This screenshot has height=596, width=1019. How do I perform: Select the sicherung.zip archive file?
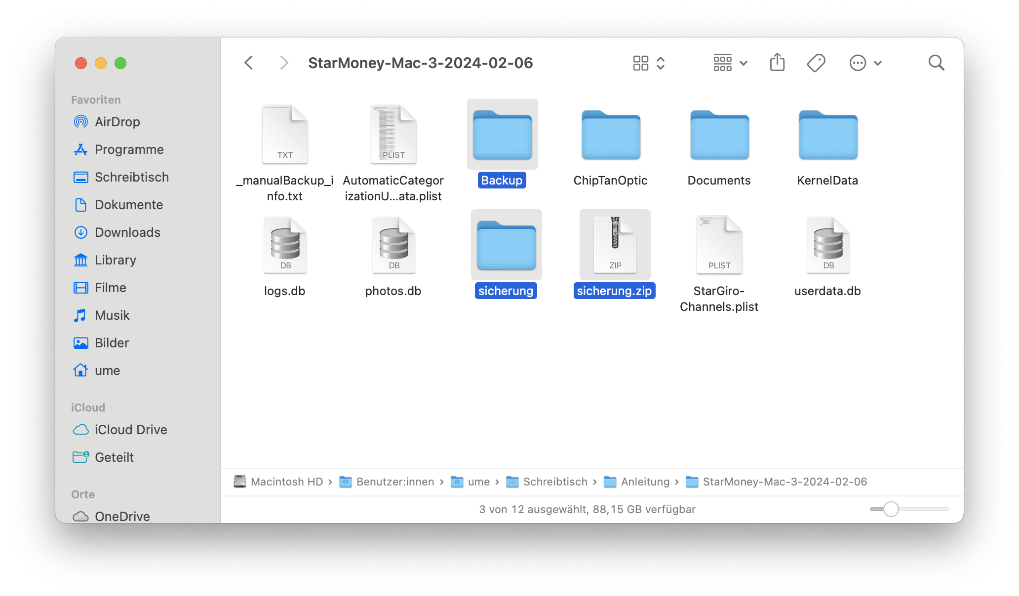click(615, 245)
